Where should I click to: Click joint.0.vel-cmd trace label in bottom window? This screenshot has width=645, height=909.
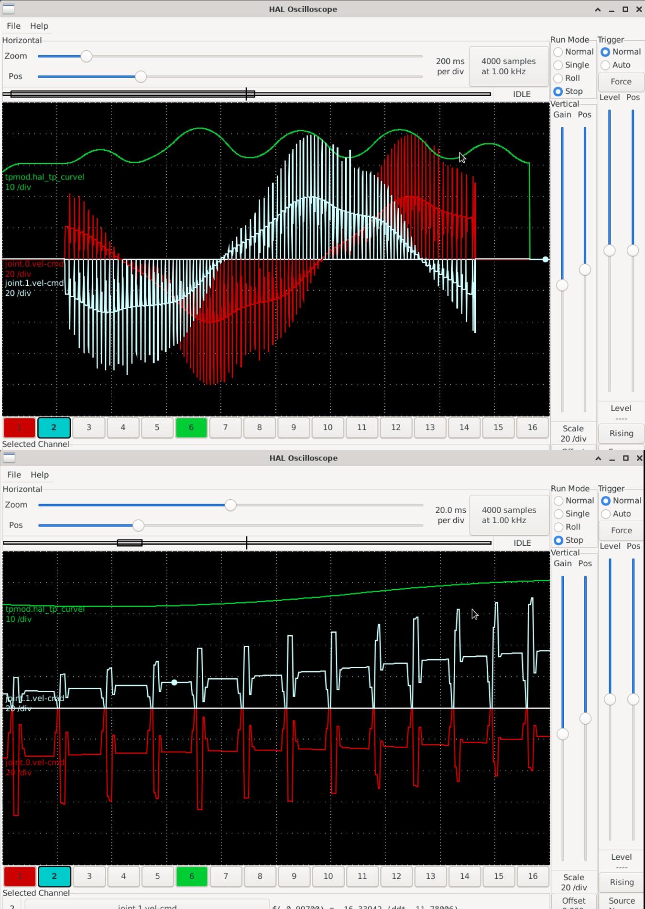click(x=34, y=763)
